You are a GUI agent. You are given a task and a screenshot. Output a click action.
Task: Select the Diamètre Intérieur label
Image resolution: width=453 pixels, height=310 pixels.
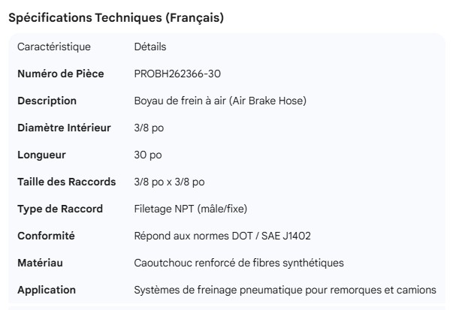click(x=64, y=128)
